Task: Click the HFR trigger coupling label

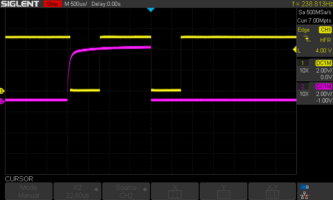Action: click(326, 40)
